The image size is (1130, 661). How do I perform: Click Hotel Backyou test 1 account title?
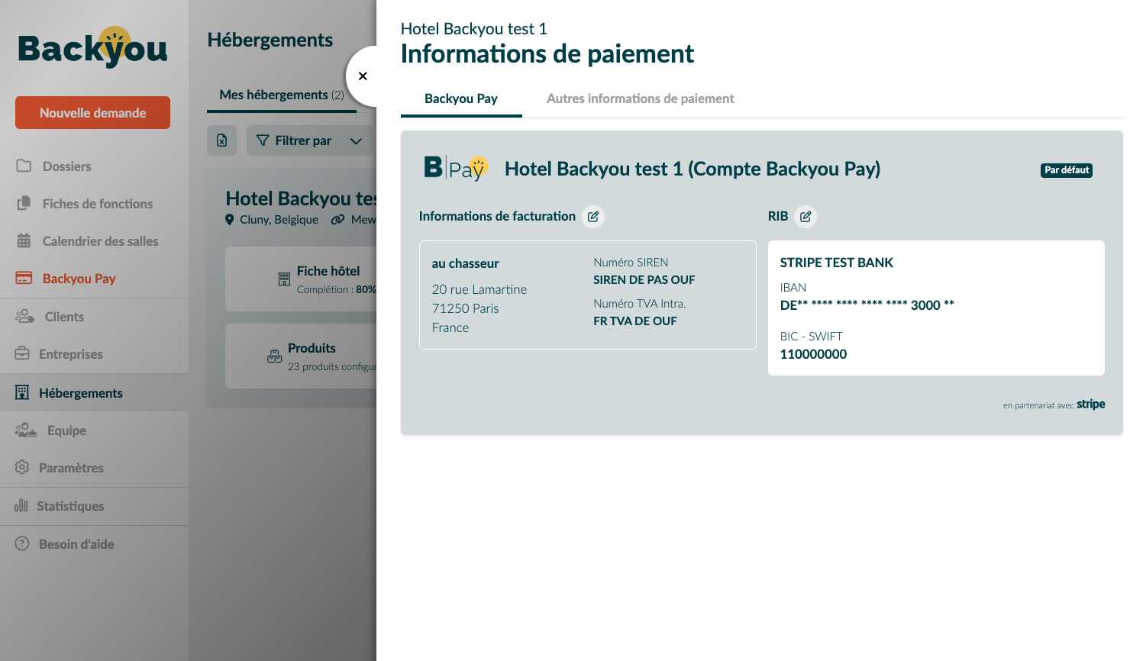pos(693,169)
